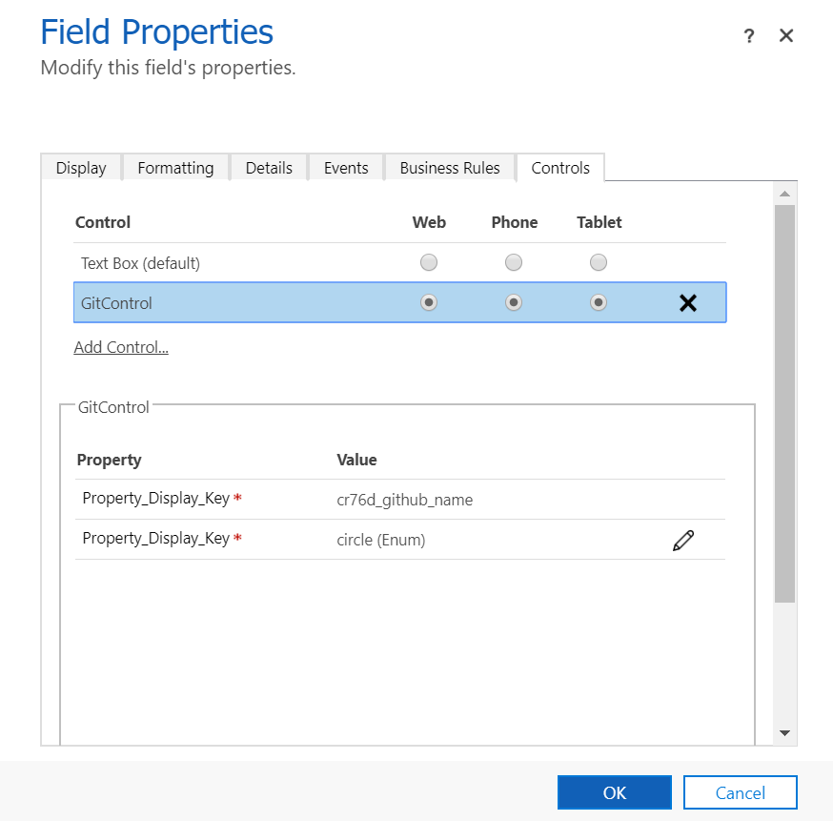
Task: Select Phone radio for GitControl
Action: pos(514,302)
